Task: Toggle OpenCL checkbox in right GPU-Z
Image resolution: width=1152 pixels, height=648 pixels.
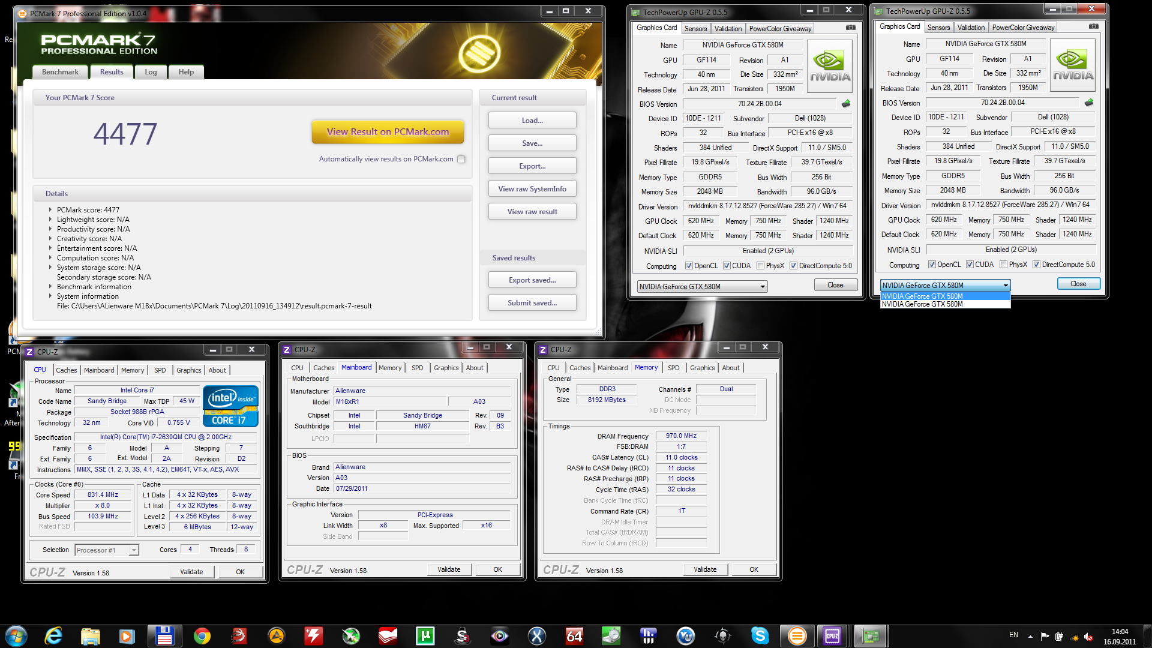Action: click(x=932, y=265)
